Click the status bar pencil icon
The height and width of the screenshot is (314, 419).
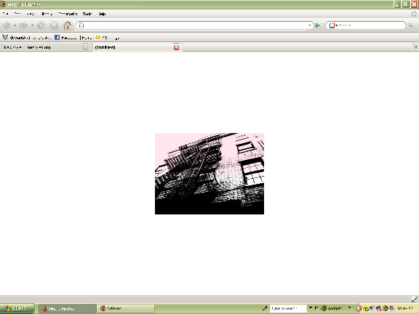(x=415, y=299)
